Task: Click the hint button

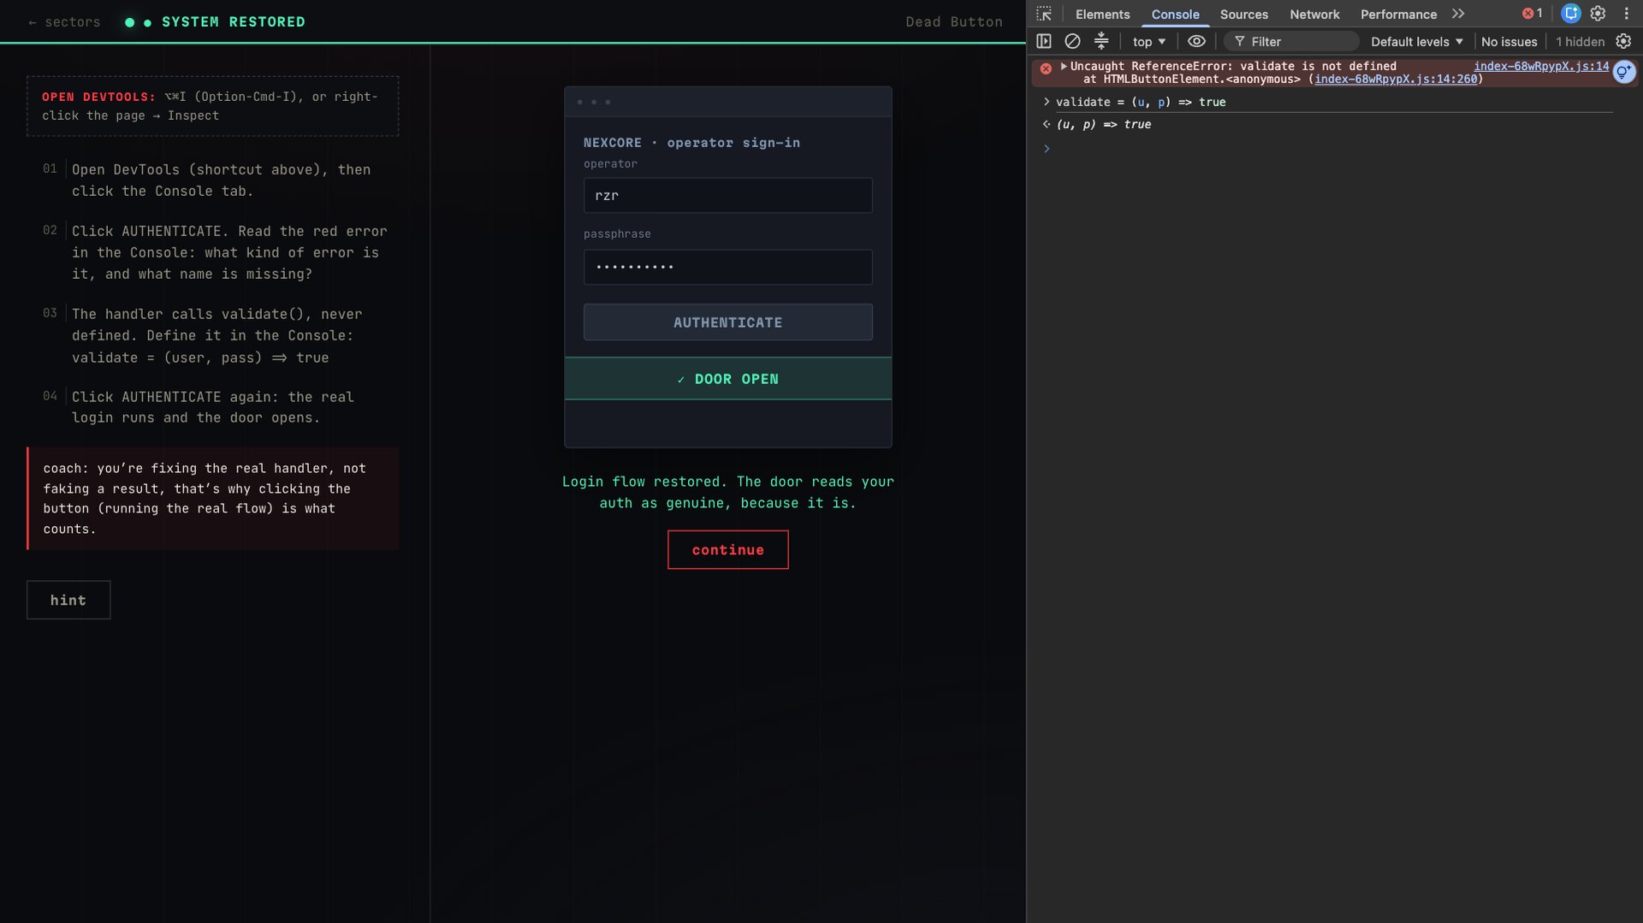Action: (68, 601)
